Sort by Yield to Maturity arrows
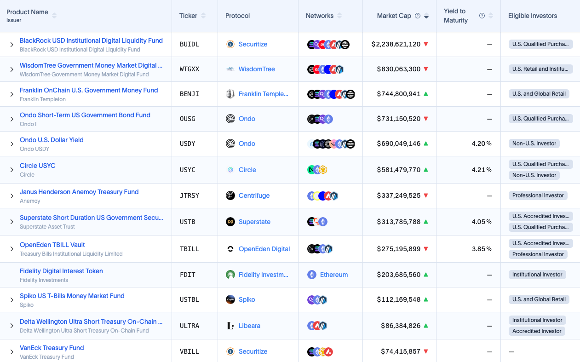The image size is (580, 362). [x=491, y=16]
